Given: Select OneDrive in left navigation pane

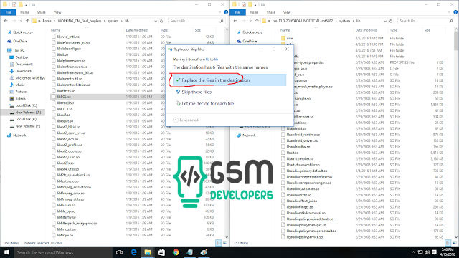Looking at the screenshot, I should 20,42.
